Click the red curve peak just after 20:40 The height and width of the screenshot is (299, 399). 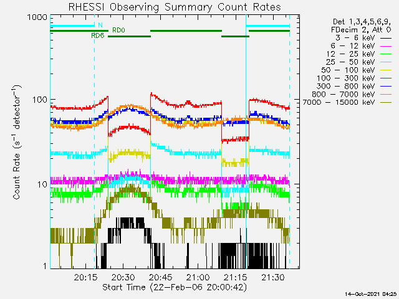[x=151, y=95]
